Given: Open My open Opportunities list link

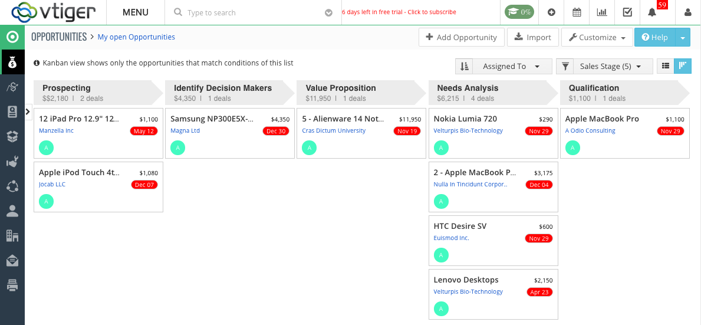Looking at the screenshot, I should tap(136, 37).
